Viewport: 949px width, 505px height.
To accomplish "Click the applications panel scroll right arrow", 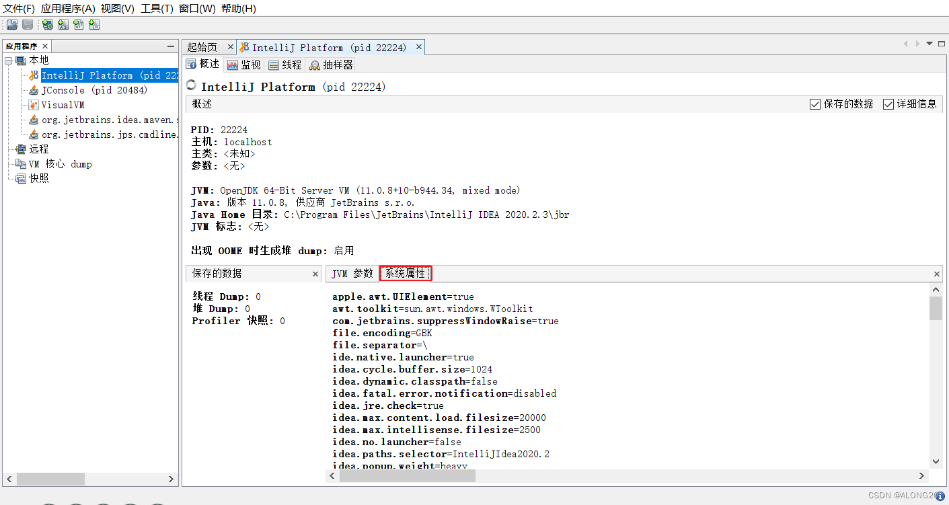I will coord(171,479).
